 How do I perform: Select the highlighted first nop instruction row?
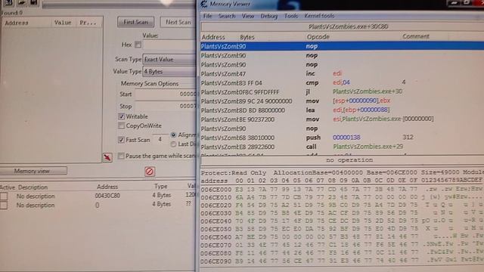[342, 46]
